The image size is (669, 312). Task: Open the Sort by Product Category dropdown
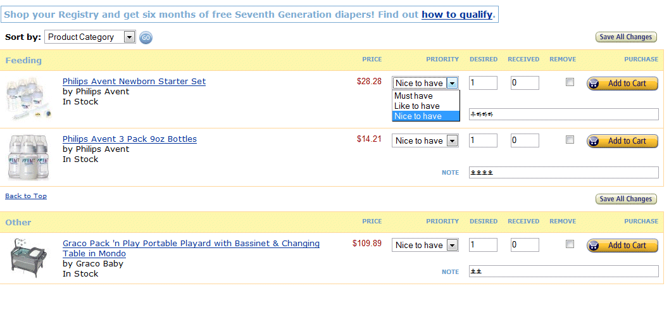pos(90,37)
